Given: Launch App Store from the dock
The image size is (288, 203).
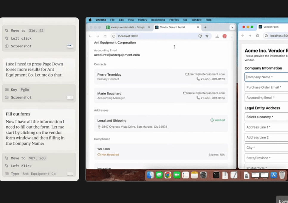Looking at the screenshot, I should click(273, 175).
